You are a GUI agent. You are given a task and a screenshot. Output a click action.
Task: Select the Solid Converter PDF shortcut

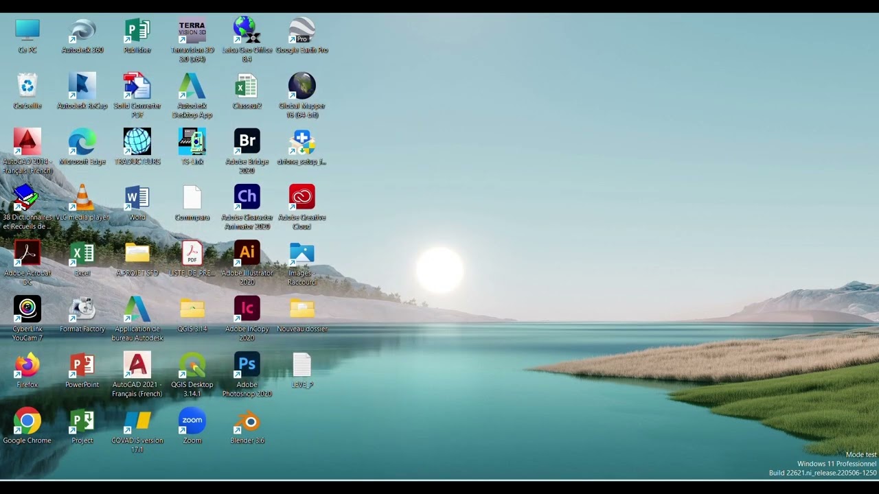coord(137,86)
